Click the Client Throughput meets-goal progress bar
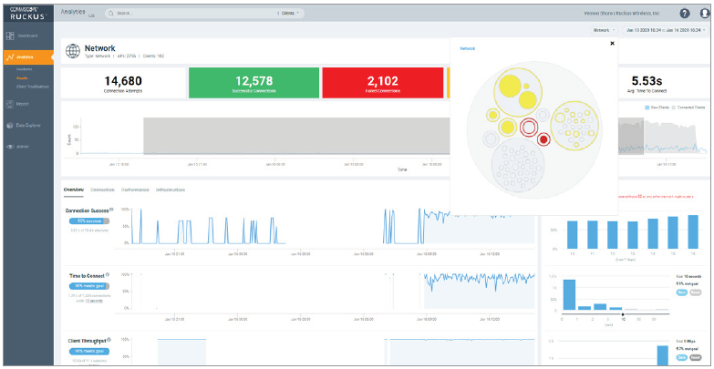This screenshot has width=714, height=369. (x=89, y=352)
